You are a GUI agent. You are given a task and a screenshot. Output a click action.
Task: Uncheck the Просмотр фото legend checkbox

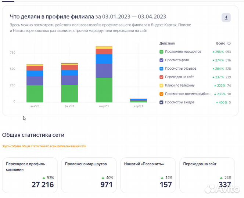click(x=161, y=60)
